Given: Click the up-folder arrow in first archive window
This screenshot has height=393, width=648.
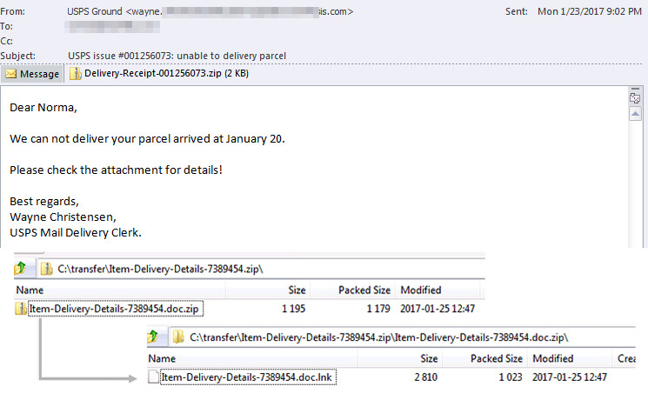Looking at the screenshot, I should coord(20,269).
